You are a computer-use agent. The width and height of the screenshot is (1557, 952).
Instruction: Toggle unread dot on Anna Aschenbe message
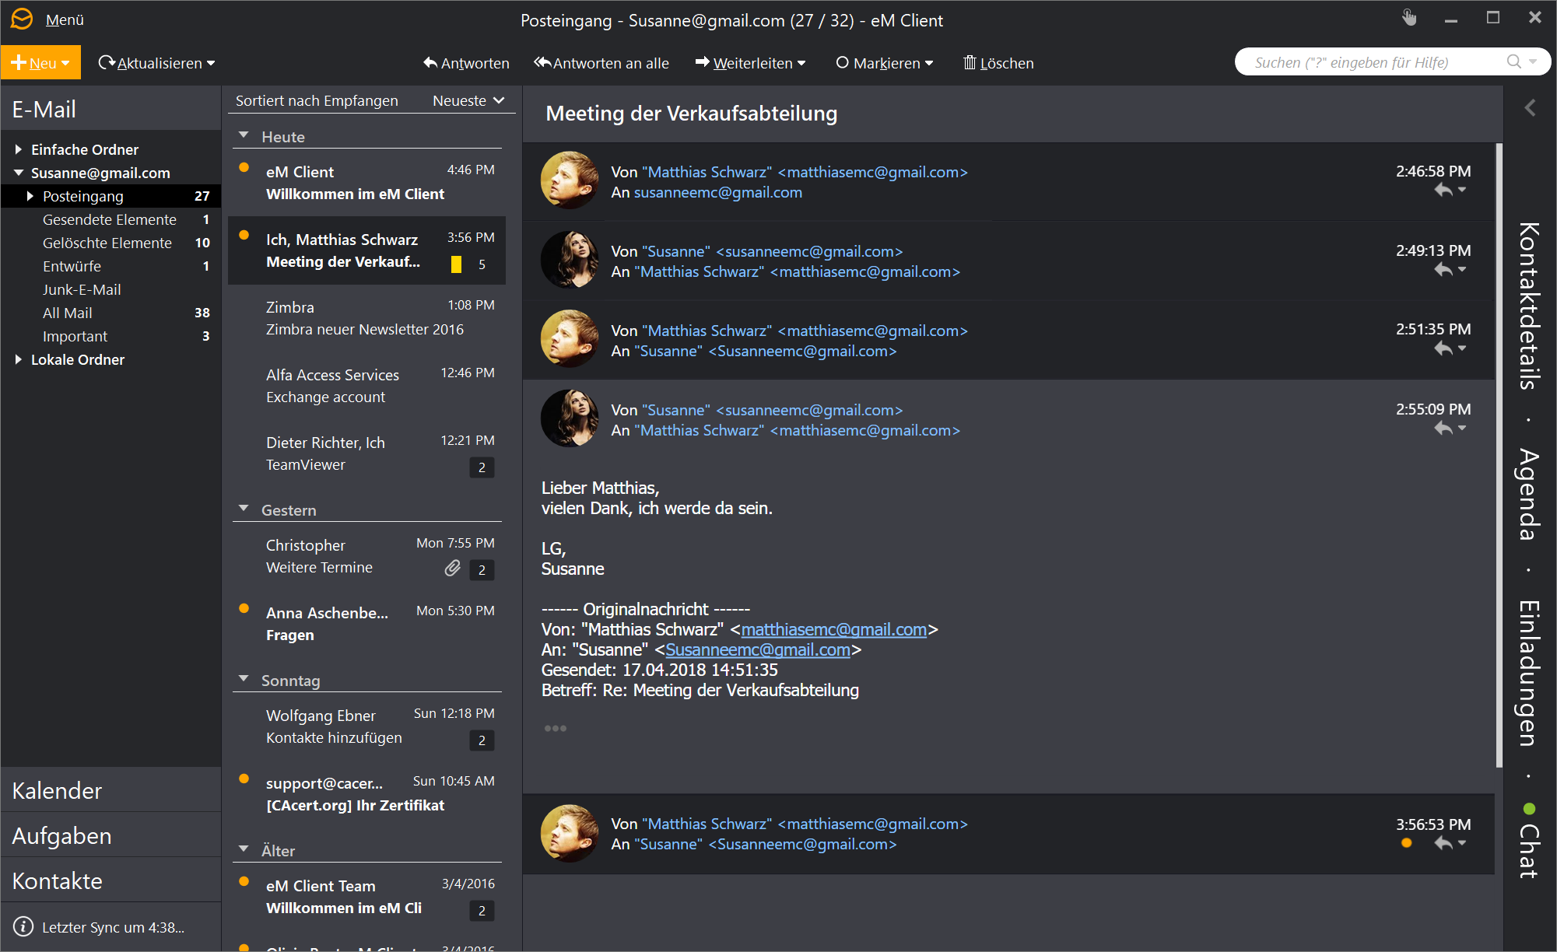(x=244, y=608)
